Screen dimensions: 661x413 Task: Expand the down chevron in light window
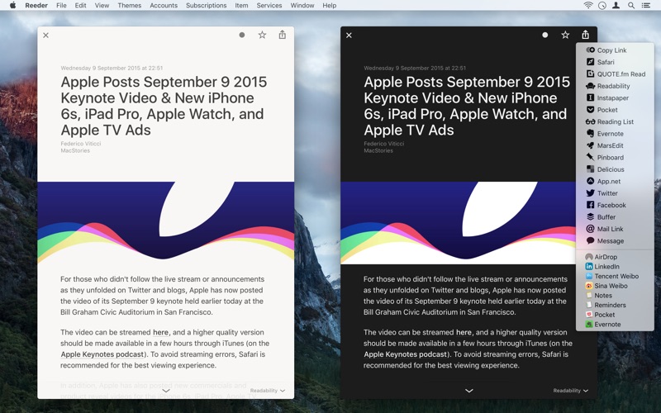[166, 391]
